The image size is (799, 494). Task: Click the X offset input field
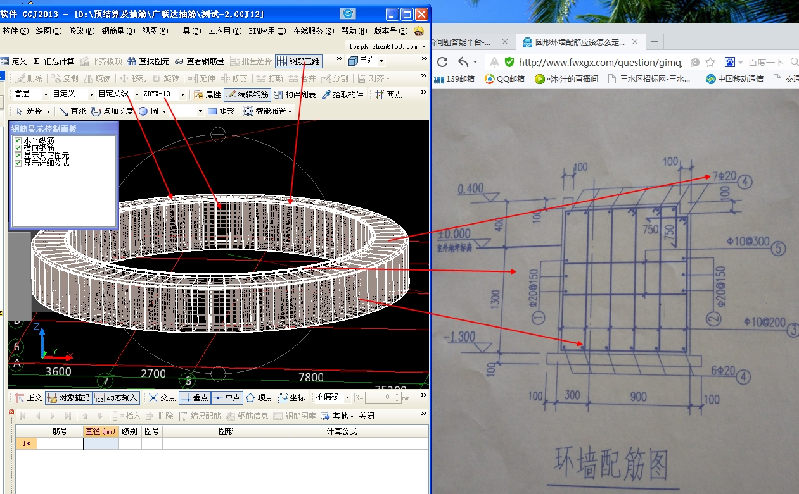pyautogui.click(x=382, y=397)
